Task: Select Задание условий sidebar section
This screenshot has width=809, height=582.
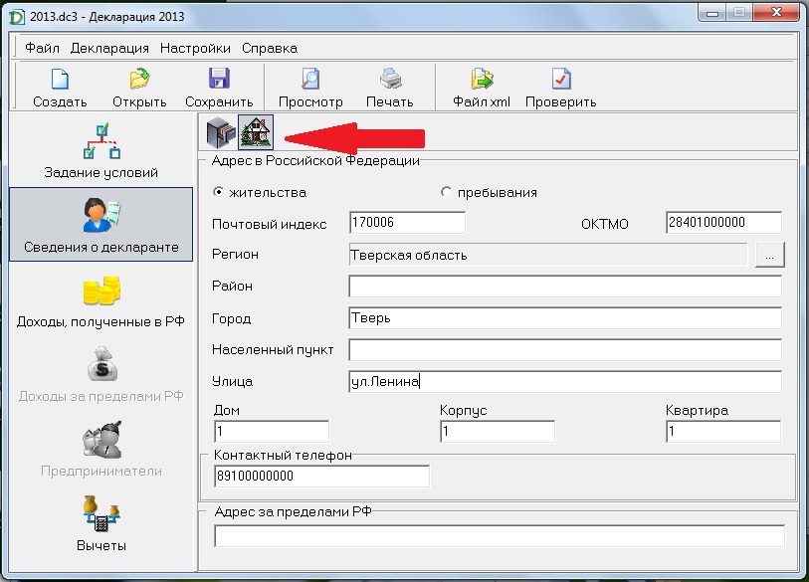Action: point(101,150)
